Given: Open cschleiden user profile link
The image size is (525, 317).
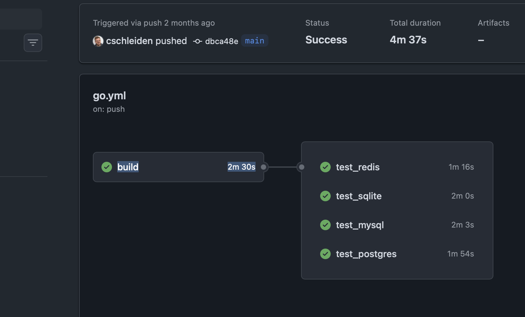Looking at the screenshot, I should (129, 41).
